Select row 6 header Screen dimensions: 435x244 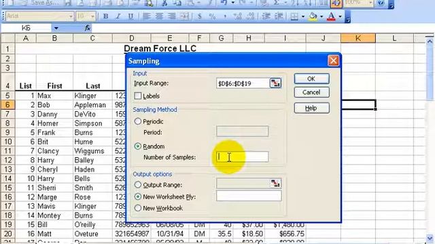7,105
